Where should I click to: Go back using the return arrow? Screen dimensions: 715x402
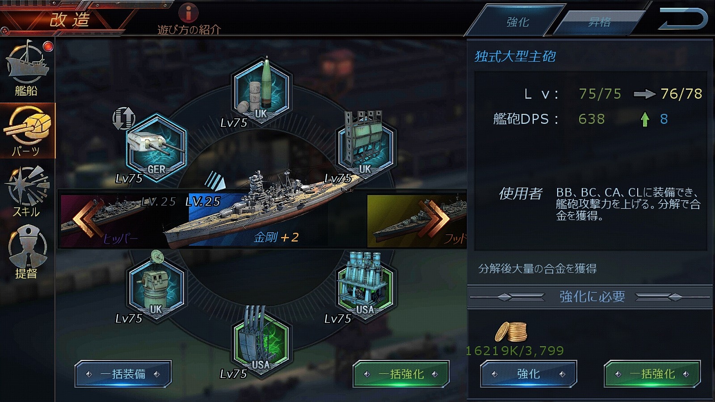683,19
